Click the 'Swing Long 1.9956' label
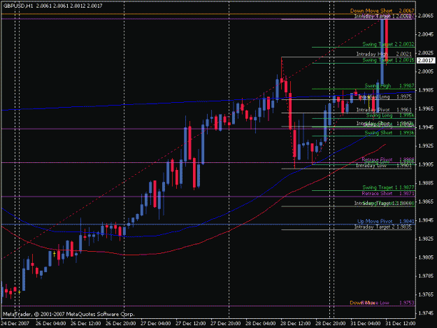 pyautogui.click(x=390, y=115)
